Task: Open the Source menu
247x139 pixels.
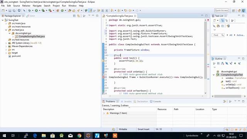Action: pos(16,6)
